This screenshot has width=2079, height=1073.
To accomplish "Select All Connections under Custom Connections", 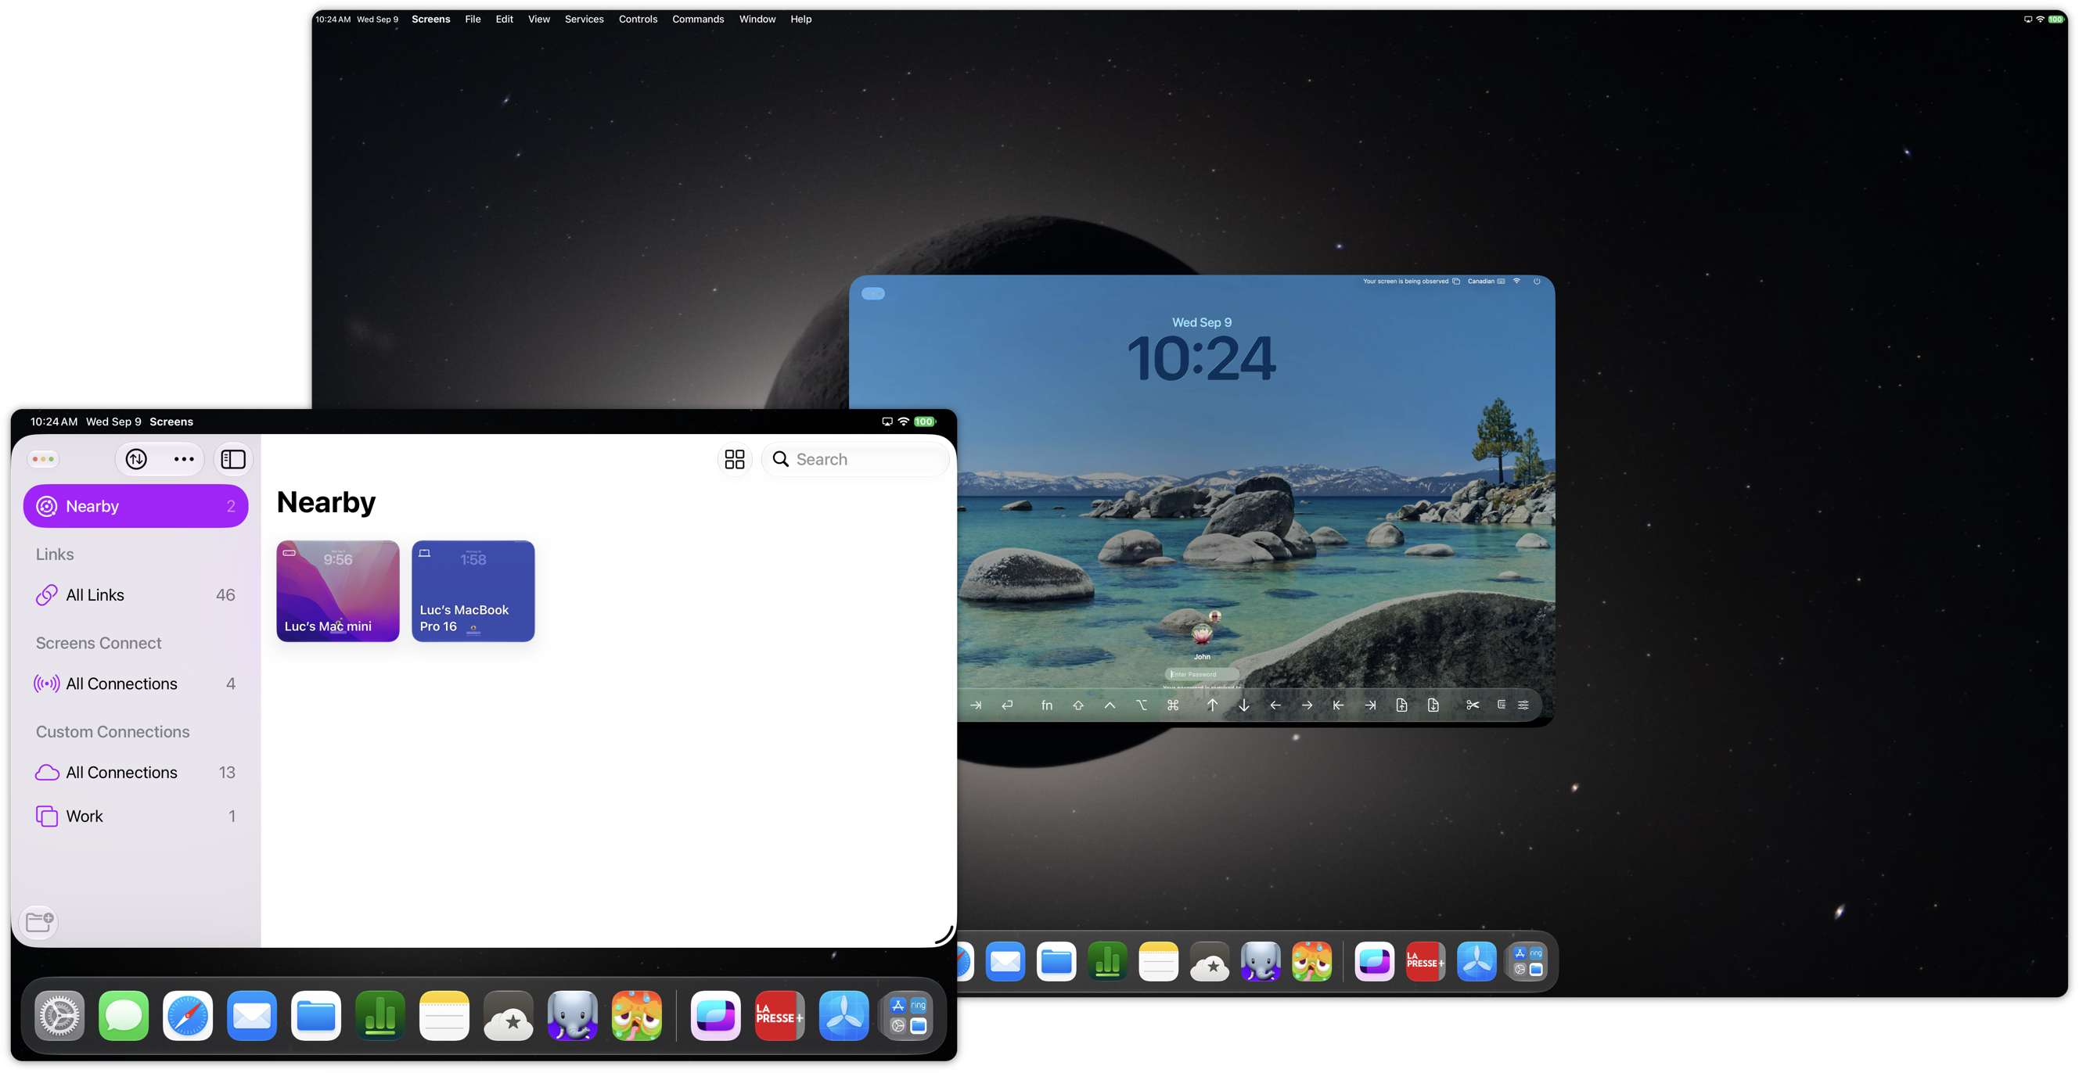I will click(x=135, y=772).
